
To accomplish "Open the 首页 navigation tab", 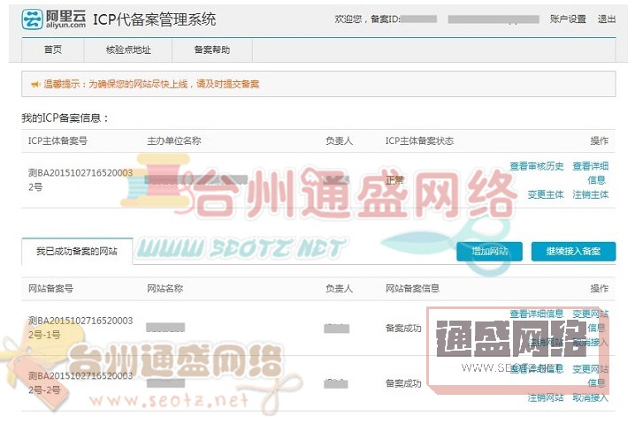I will (x=53, y=50).
